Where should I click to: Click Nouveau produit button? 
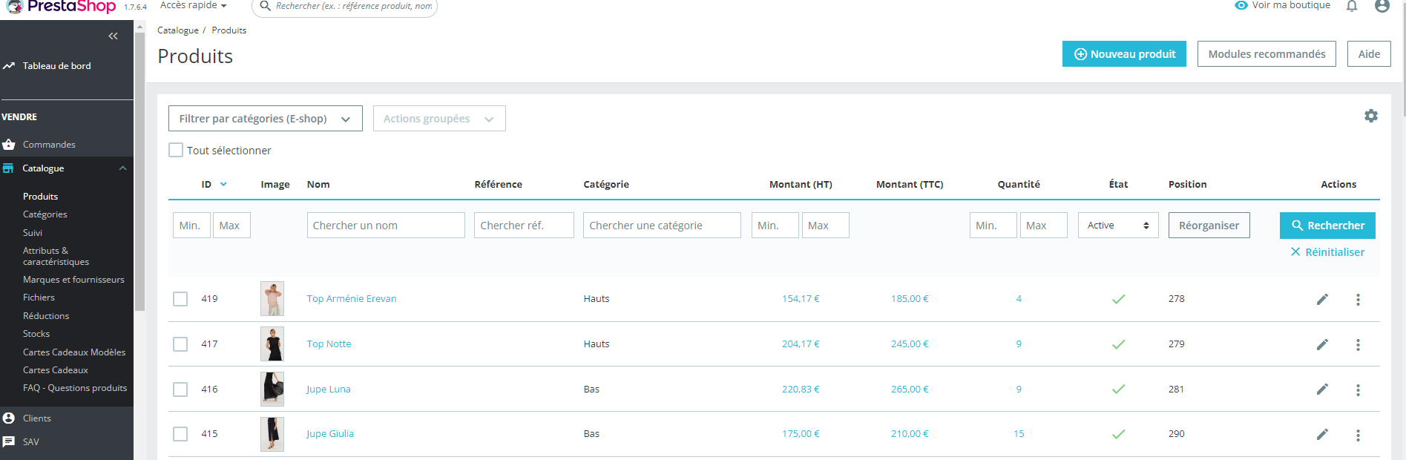point(1124,54)
